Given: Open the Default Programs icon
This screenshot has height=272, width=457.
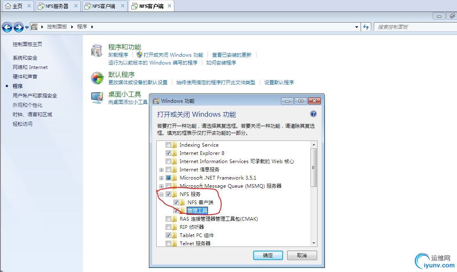Looking at the screenshot, I should [x=97, y=78].
